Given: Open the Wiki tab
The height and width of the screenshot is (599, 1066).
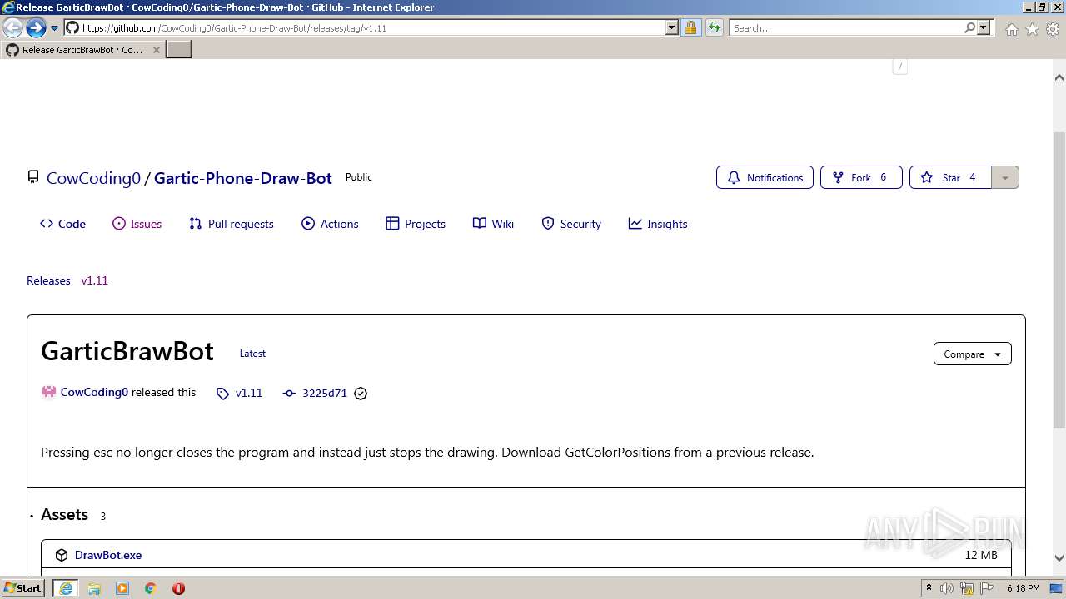Looking at the screenshot, I should click(x=493, y=224).
